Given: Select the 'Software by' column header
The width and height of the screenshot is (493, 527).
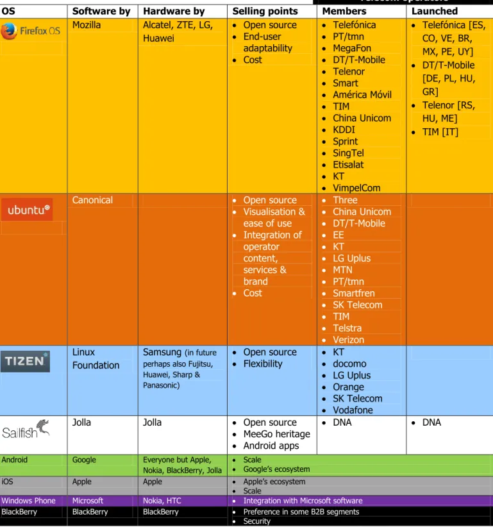Looking at the screenshot, I should click(x=101, y=12).
